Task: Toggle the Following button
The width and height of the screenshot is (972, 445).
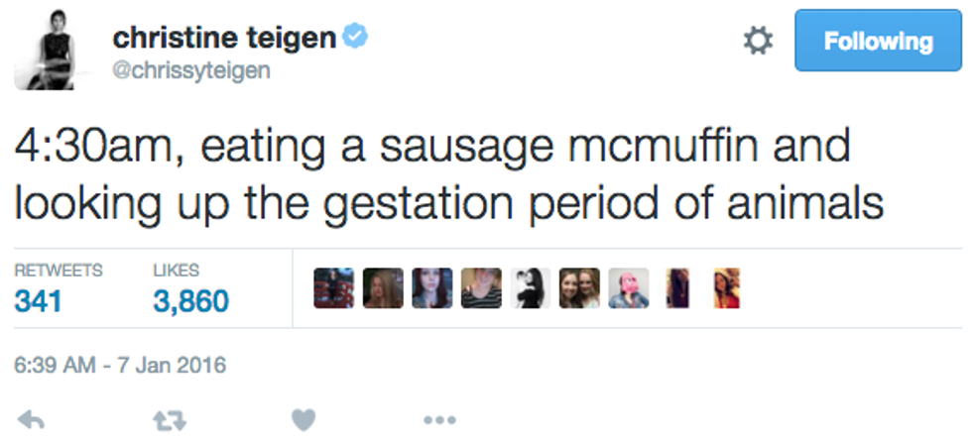Action: point(879,41)
